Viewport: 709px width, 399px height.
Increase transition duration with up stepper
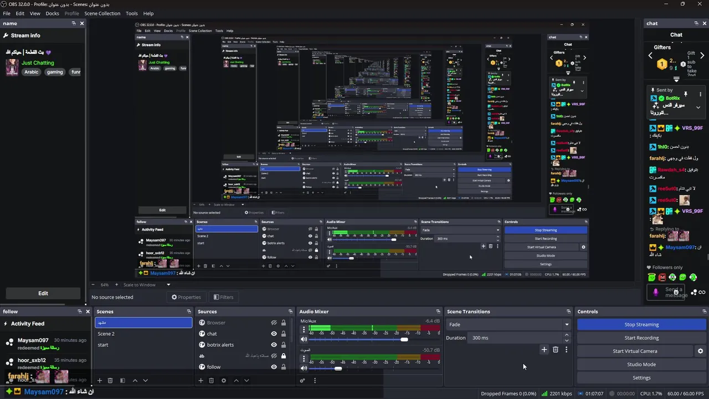(x=566, y=335)
